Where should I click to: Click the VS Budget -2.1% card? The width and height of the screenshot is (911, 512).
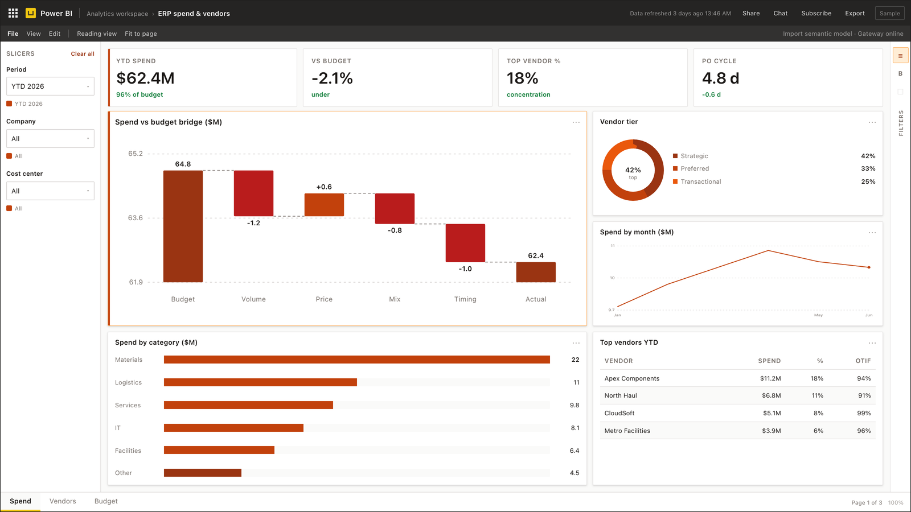(x=397, y=77)
